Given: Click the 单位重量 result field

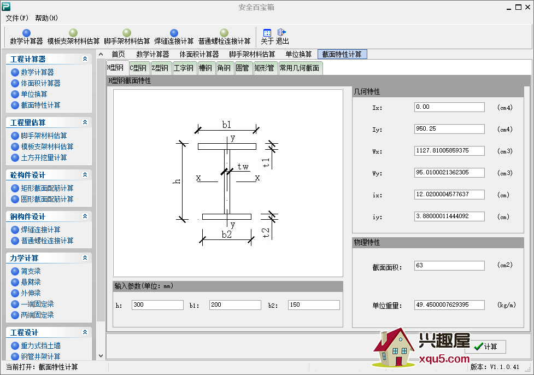Looking at the screenshot, I should (449, 305).
